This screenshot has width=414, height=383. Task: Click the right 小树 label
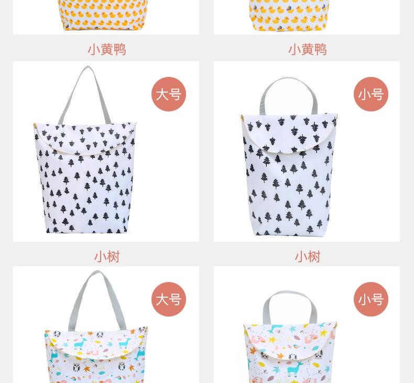point(308,256)
